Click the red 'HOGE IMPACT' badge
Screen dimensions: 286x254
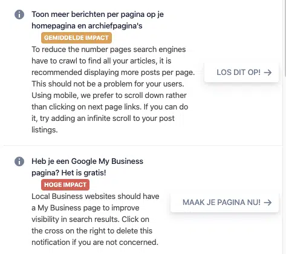[65, 184]
